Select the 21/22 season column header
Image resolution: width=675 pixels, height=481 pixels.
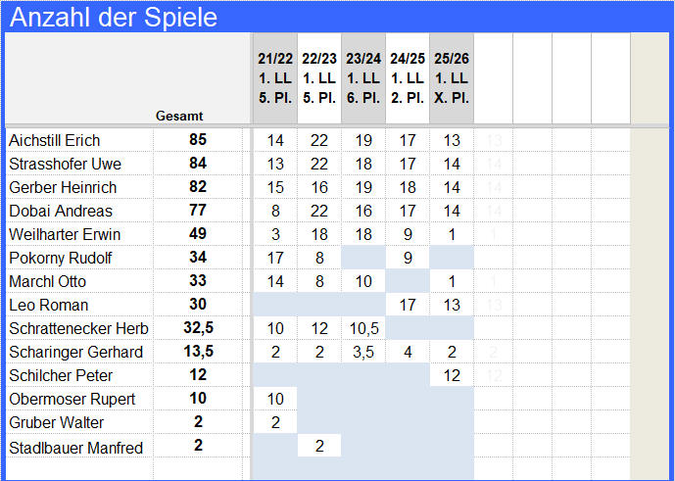pyautogui.click(x=275, y=78)
